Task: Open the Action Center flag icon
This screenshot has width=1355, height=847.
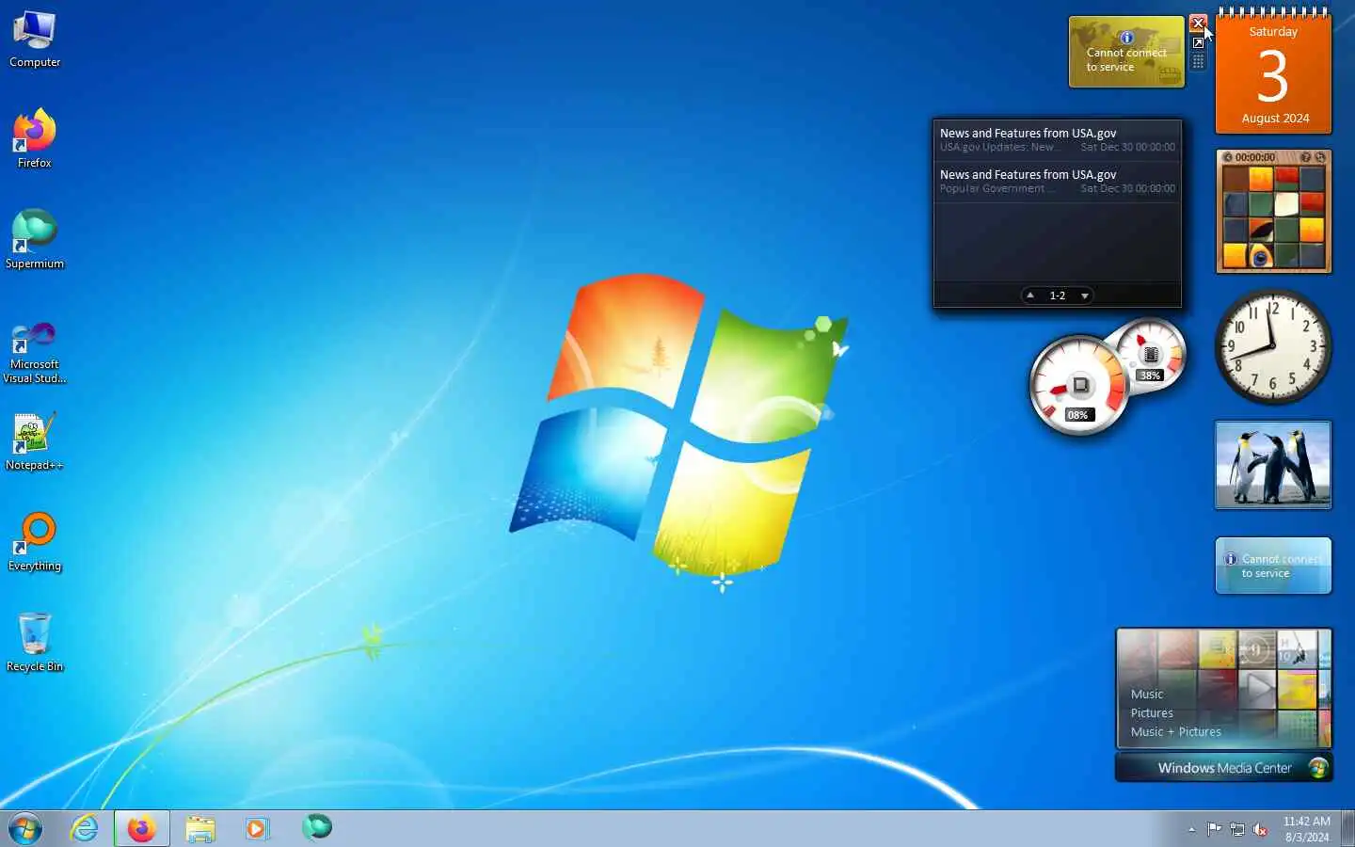Action: pos(1214,829)
